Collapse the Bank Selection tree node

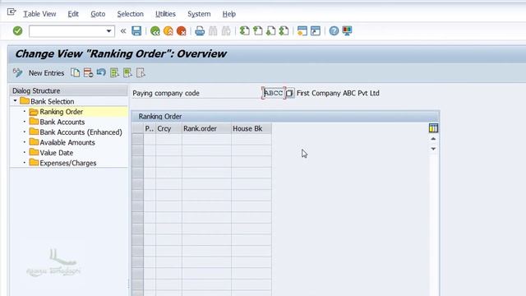[x=15, y=100]
